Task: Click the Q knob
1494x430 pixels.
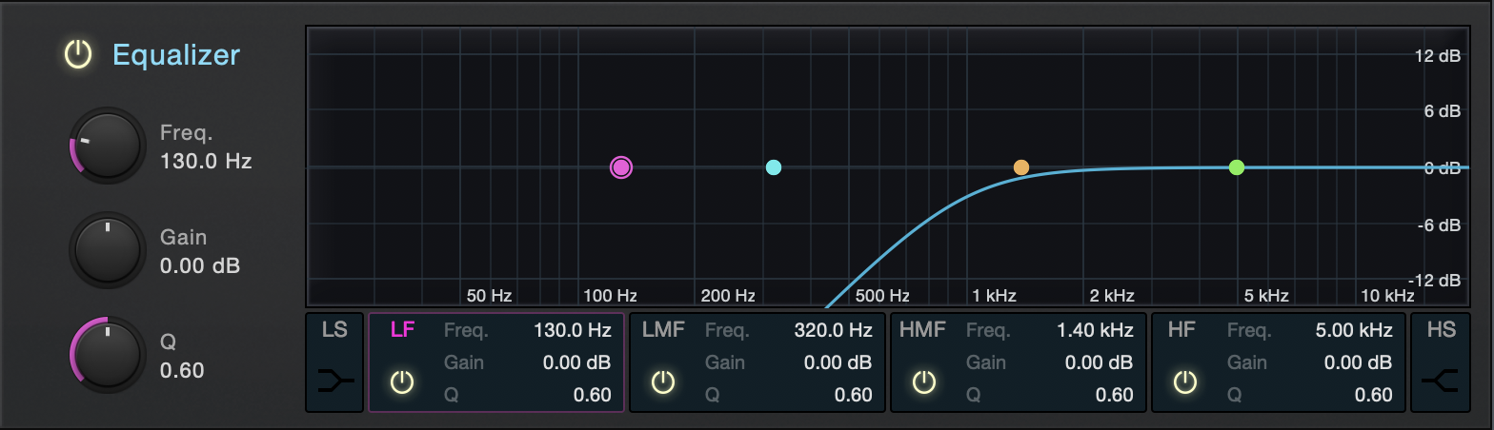Action: click(x=108, y=355)
